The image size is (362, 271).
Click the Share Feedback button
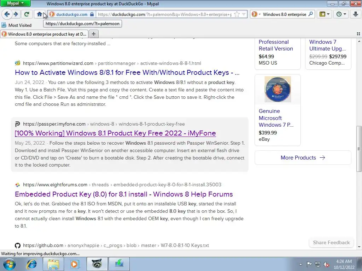(331, 242)
